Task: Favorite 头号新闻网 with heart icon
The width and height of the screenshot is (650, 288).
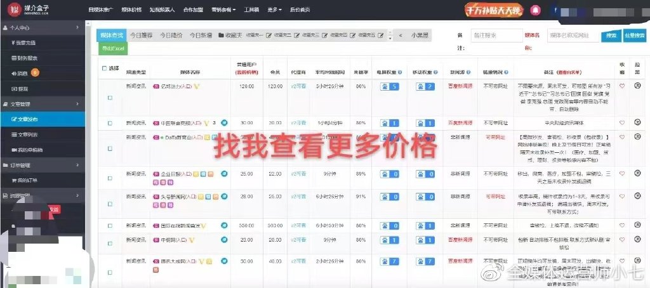Action: tap(622, 197)
